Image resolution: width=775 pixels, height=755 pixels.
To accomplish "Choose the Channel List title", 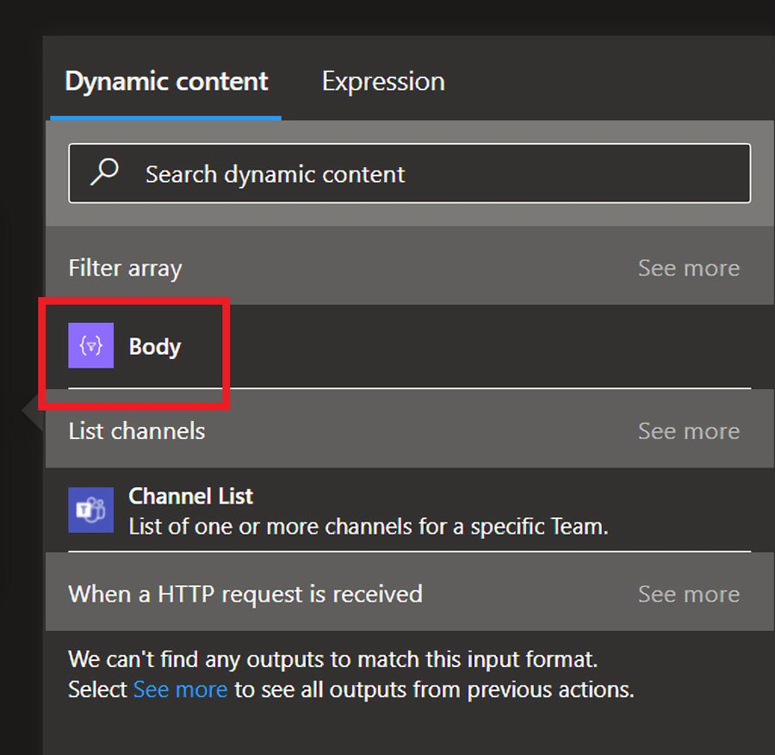I will coord(190,496).
